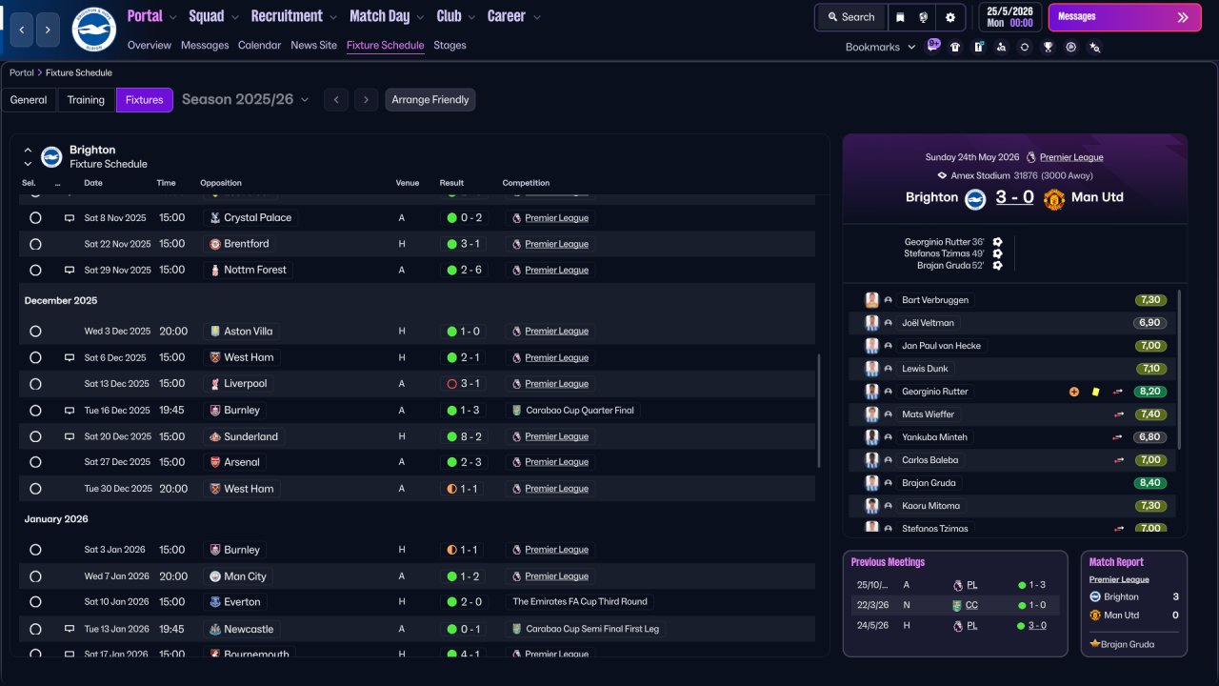The height and width of the screenshot is (686, 1219).
Task: Click the shirt icon in the bookmarks bar
Action: coord(955,47)
